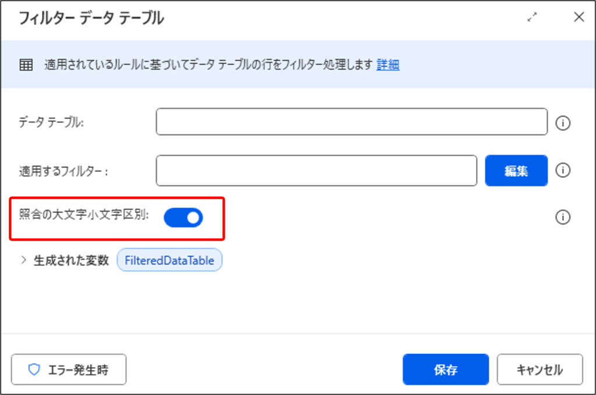Save the action with 保存
This screenshot has width=596, height=395.
[446, 369]
